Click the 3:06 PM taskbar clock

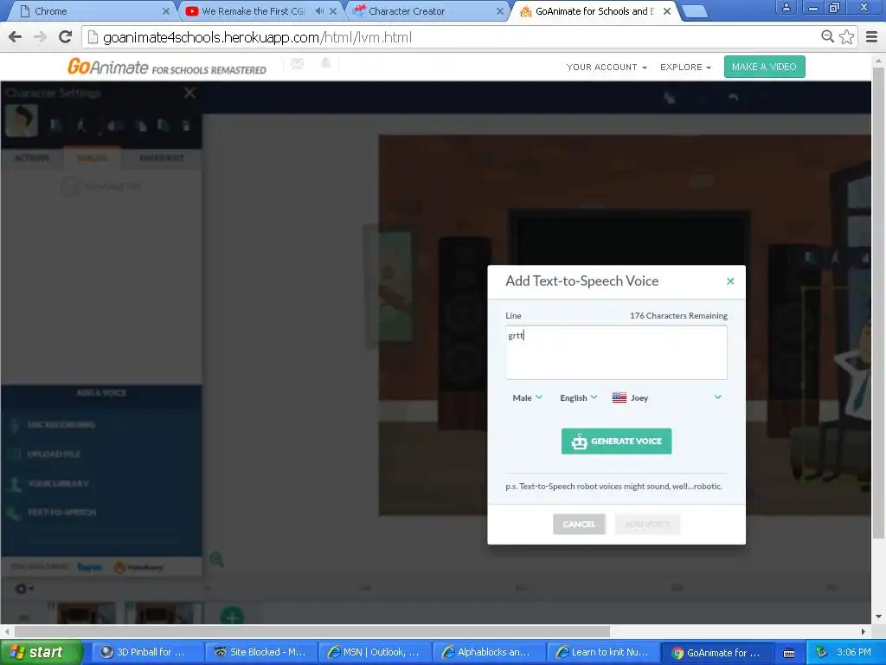click(x=853, y=652)
